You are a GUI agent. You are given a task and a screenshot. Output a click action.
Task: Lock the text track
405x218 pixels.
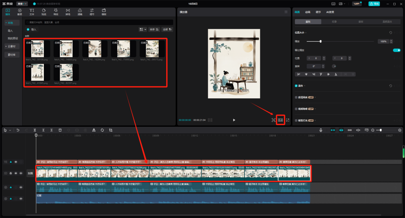11,162
